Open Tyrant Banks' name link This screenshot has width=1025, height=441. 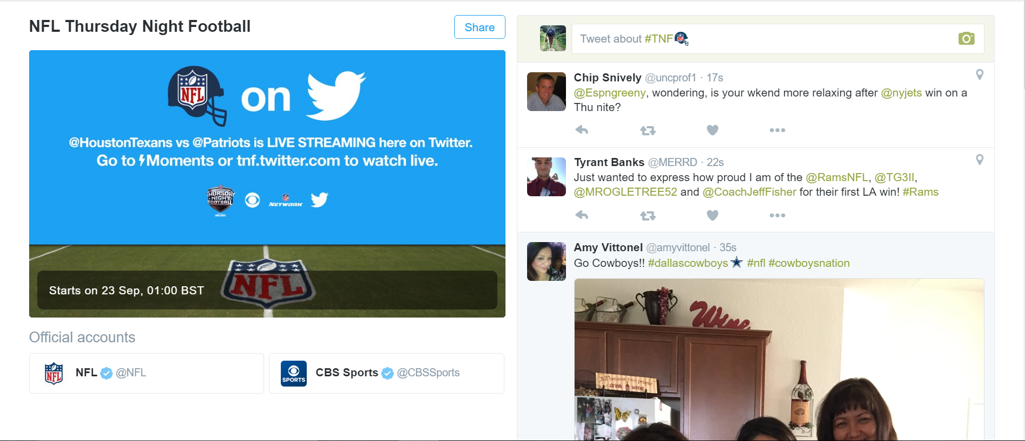tap(609, 162)
